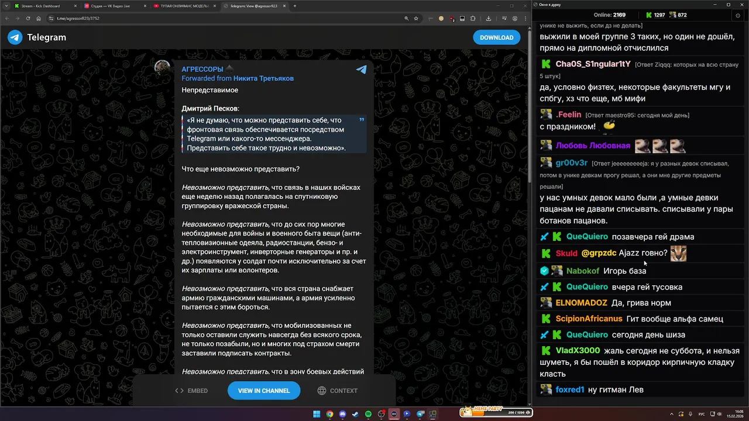Open the zoom magnifier icon in address bar
Screen dimensions: 749x421
coord(407,18)
